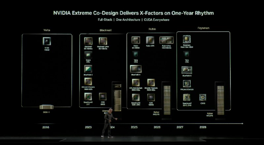This screenshot has height=145, width=264.
Task: Pick the BlueField-5 chip image
Action: pyautogui.click(x=187, y=70)
